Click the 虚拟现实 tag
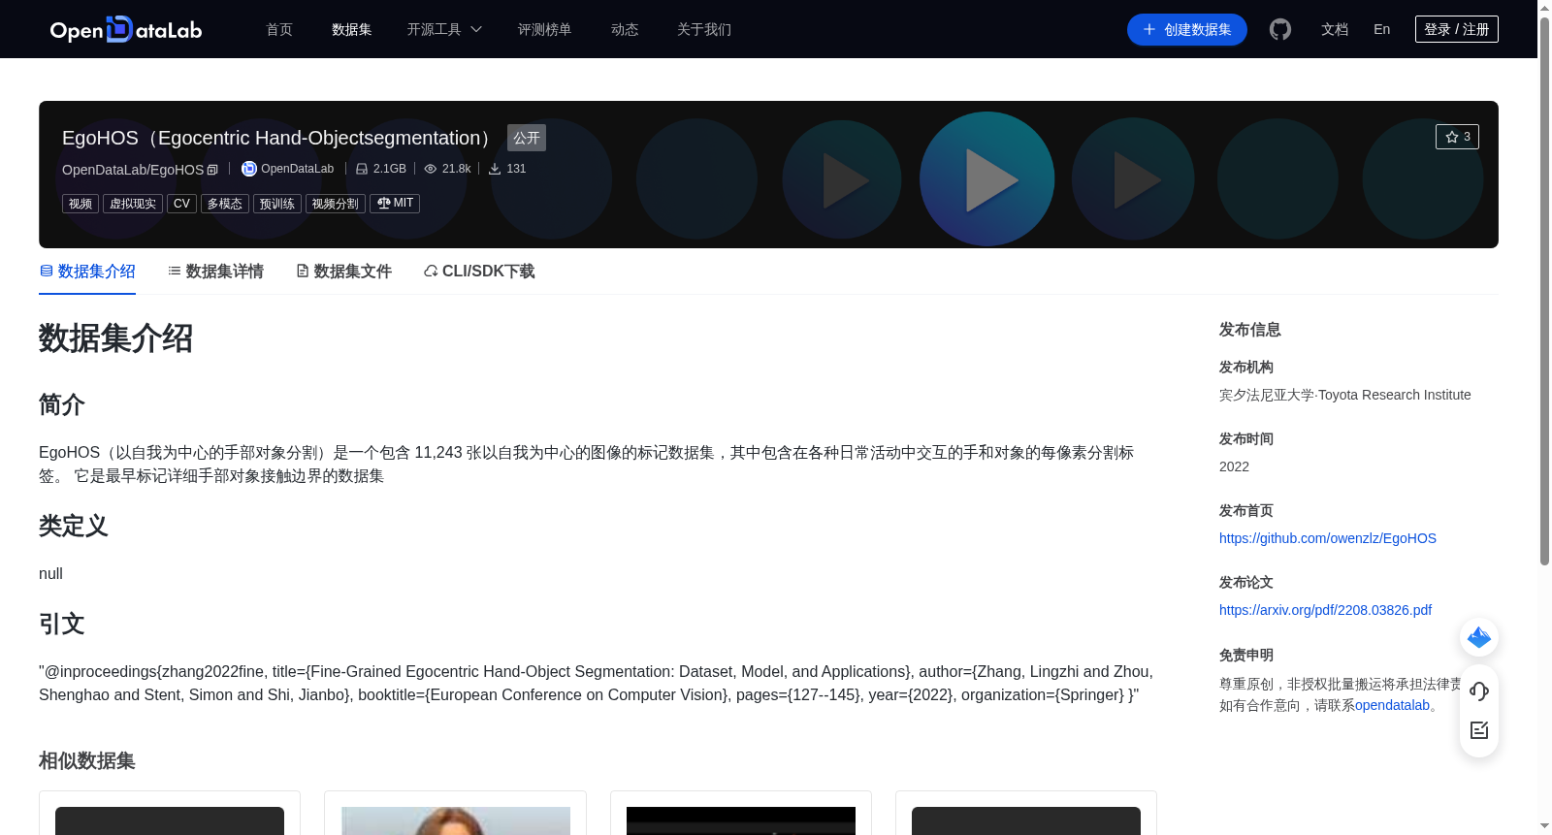This screenshot has height=835, width=1552. coord(133,204)
